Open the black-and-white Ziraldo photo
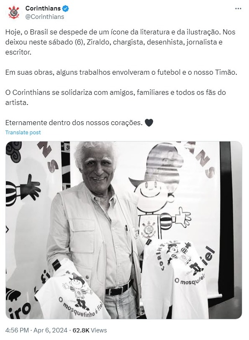The image size is (249, 340). [123, 230]
